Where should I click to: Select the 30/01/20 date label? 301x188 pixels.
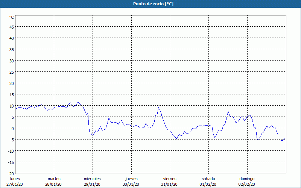(131, 184)
